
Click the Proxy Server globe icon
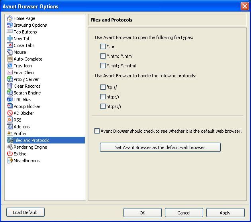tap(10, 79)
